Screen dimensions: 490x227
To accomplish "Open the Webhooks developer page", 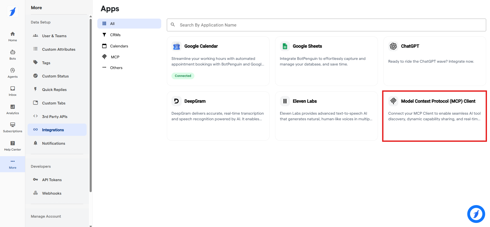I will pyautogui.click(x=52, y=193).
